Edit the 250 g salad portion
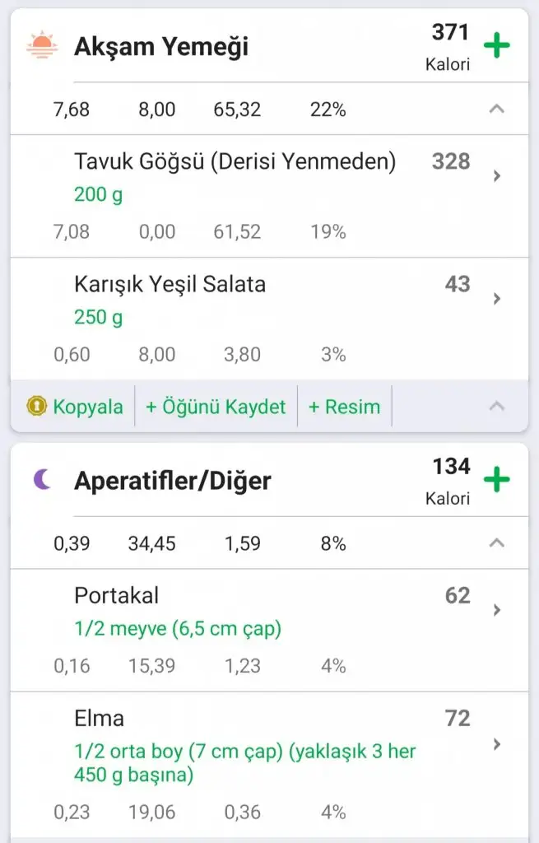539x843 pixels. click(98, 318)
